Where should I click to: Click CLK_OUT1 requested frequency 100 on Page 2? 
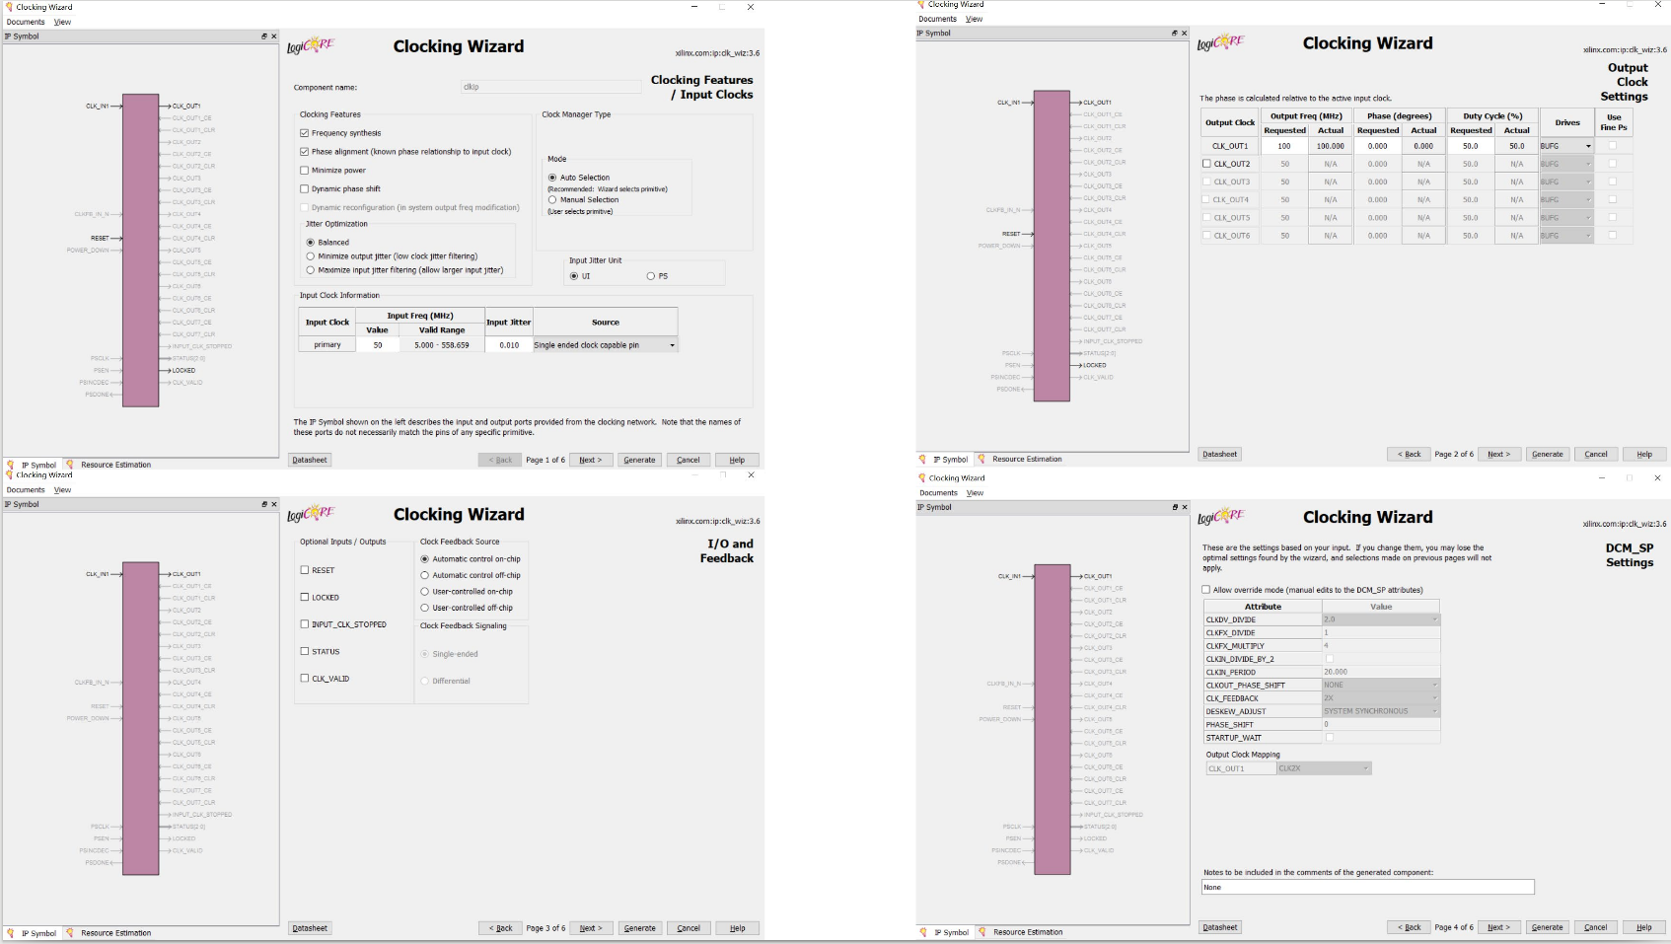point(1284,146)
